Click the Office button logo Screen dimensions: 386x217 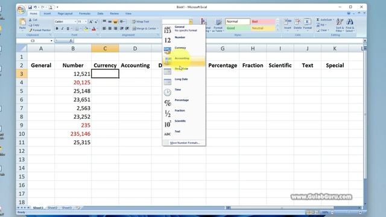pyautogui.click(x=21, y=10)
